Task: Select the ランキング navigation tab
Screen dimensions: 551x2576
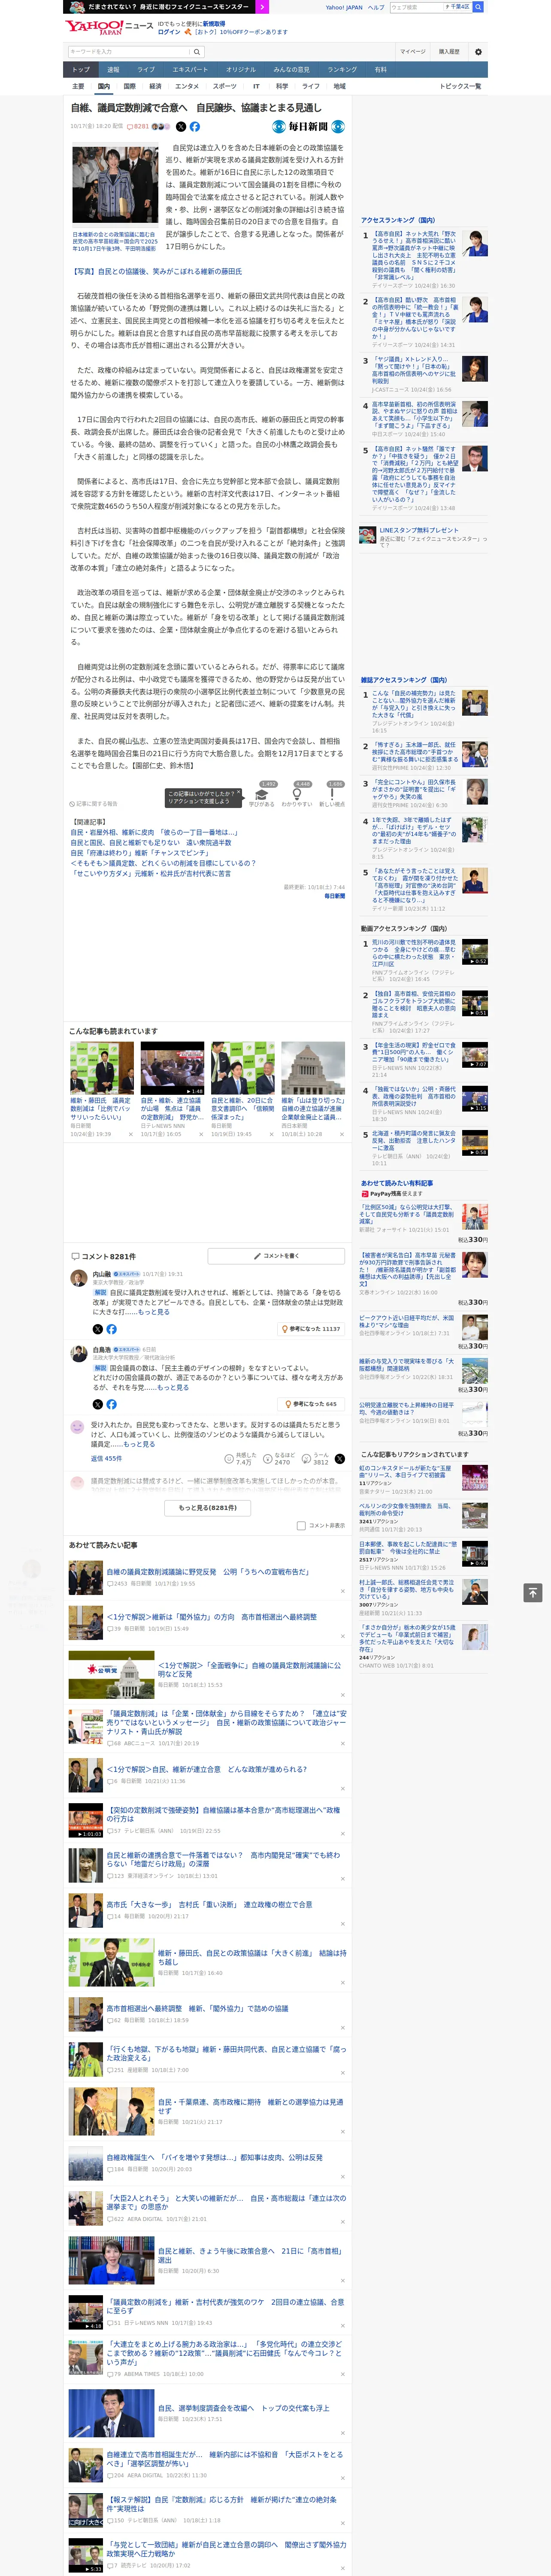Action: [x=342, y=70]
